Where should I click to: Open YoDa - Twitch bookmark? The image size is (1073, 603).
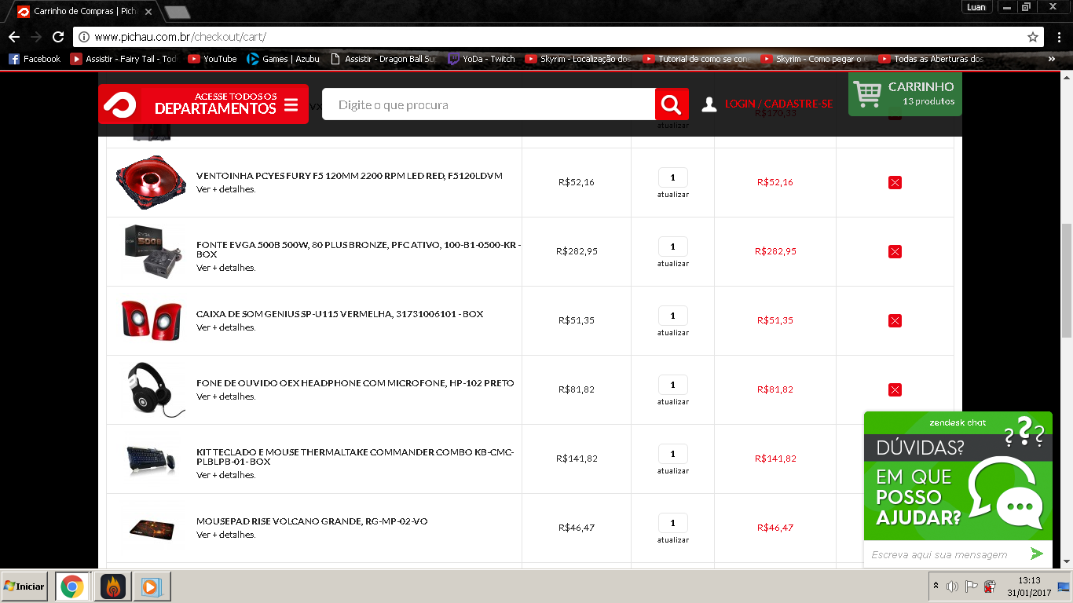482,59
